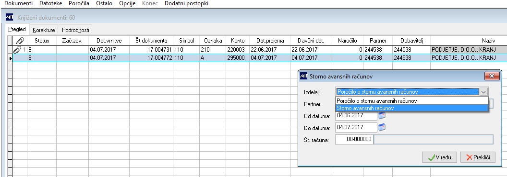This screenshot has height=177, width=507.
Task: Click the Simbol column header
Action: [186, 41]
